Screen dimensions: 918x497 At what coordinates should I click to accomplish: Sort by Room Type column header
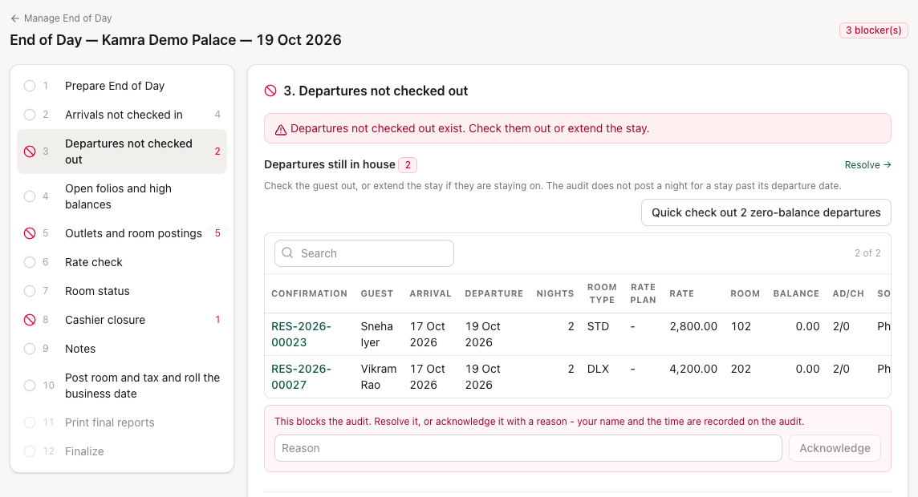pyautogui.click(x=602, y=293)
